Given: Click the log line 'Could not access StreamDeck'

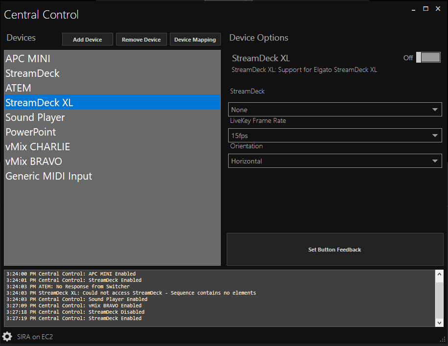Looking at the screenshot, I should tap(131, 293).
